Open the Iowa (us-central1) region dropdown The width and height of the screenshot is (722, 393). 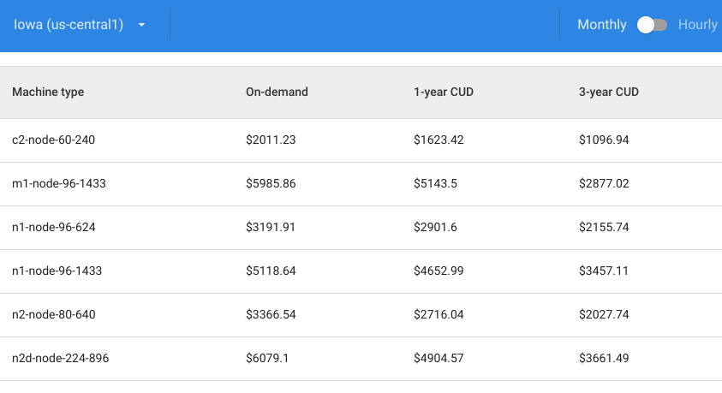coord(69,25)
